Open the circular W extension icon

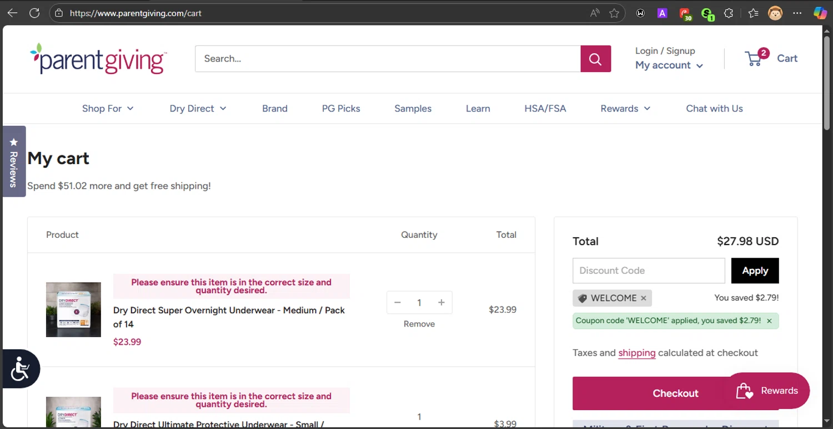(x=640, y=13)
